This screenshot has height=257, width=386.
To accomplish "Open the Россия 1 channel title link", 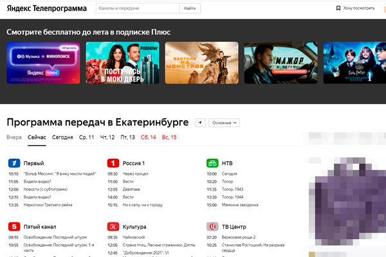I will pyautogui.click(x=134, y=163).
